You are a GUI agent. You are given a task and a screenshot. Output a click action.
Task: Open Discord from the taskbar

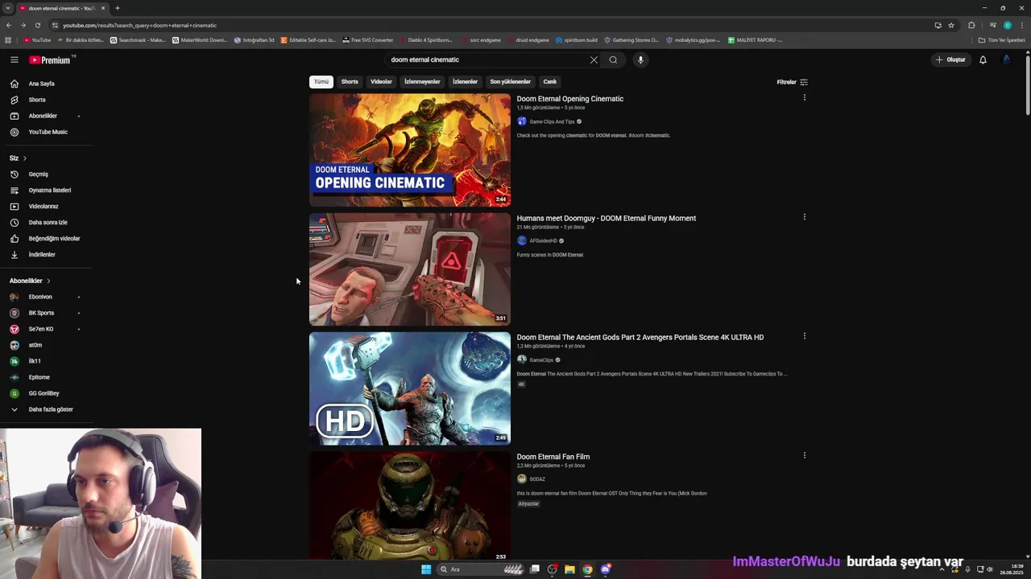tap(606, 569)
